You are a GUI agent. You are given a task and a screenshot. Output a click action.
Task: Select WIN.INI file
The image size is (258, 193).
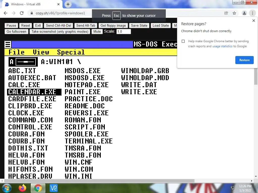pos(79,176)
